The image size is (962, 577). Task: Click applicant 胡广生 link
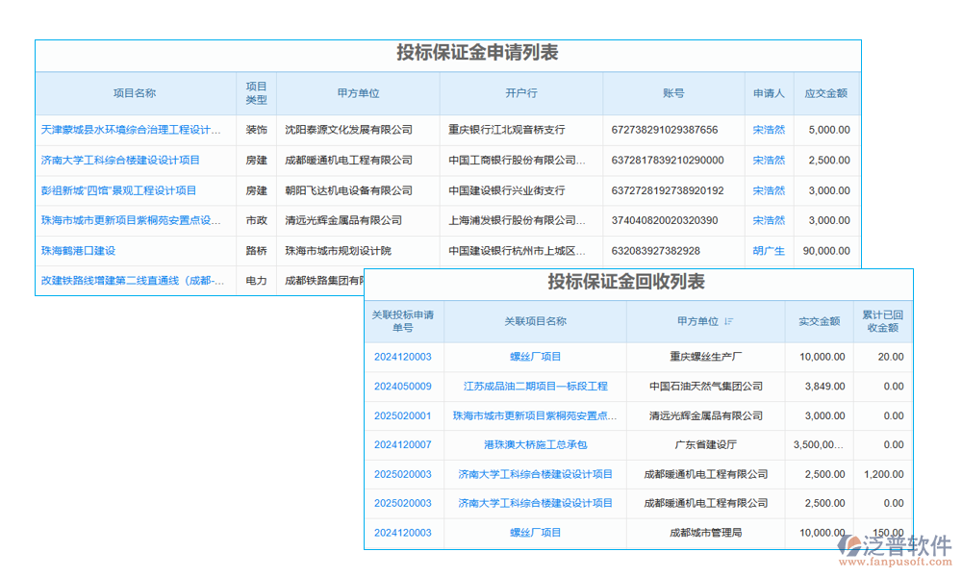[769, 250]
